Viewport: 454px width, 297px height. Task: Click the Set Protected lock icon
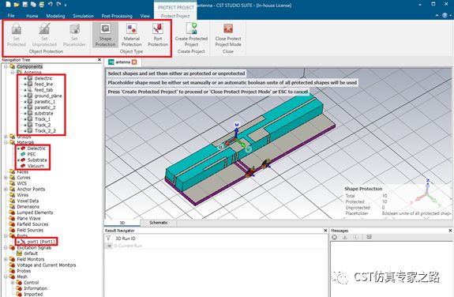pyautogui.click(x=17, y=29)
